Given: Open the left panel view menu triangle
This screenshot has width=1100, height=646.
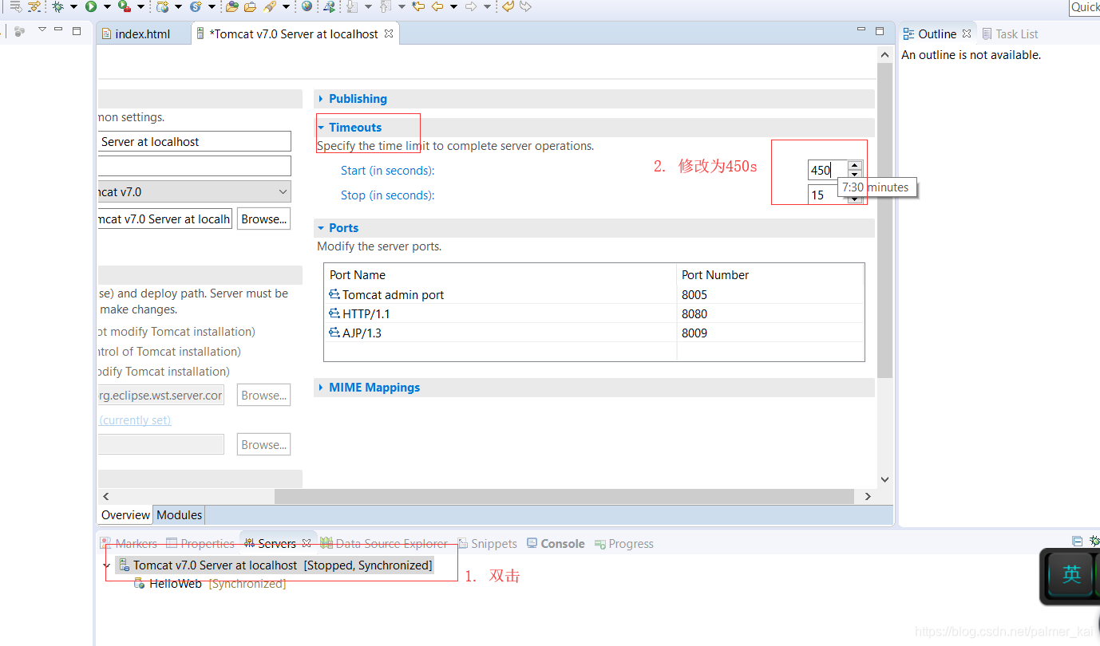Looking at the screenshot, I should coord(42,30).
